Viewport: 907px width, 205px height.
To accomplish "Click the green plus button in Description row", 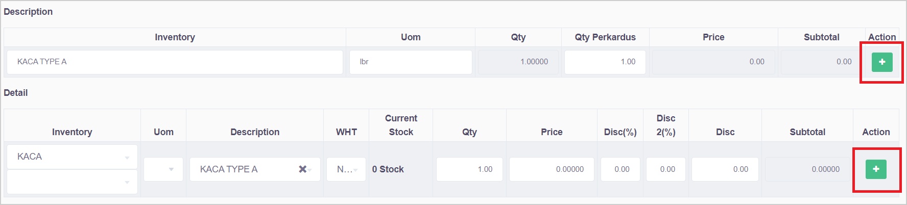I will [881, 62].
